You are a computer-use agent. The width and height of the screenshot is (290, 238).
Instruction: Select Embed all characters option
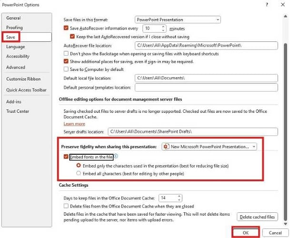(x=79, y=173)
